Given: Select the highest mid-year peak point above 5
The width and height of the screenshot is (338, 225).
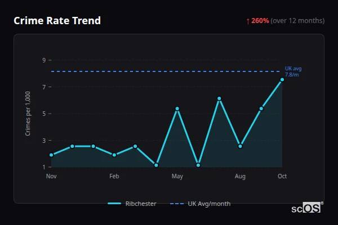Looking at the screenshot, I should coord(219,98).
